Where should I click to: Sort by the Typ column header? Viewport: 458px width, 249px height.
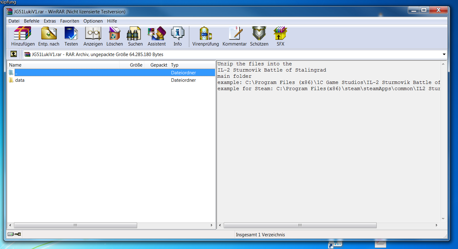click(192, 65)
